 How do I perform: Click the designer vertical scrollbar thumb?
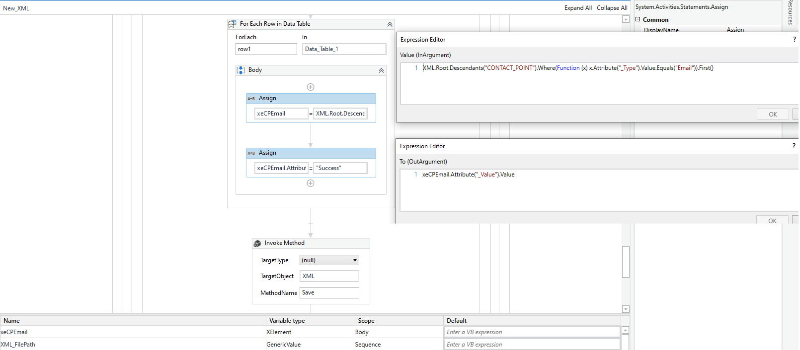click(x=626, y=262)
